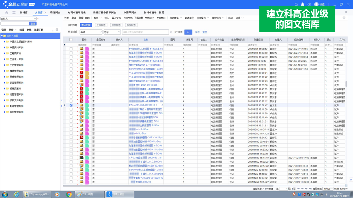Open the notification bell
The height and width of the screenshot is (198, 353).
point(302,4)
